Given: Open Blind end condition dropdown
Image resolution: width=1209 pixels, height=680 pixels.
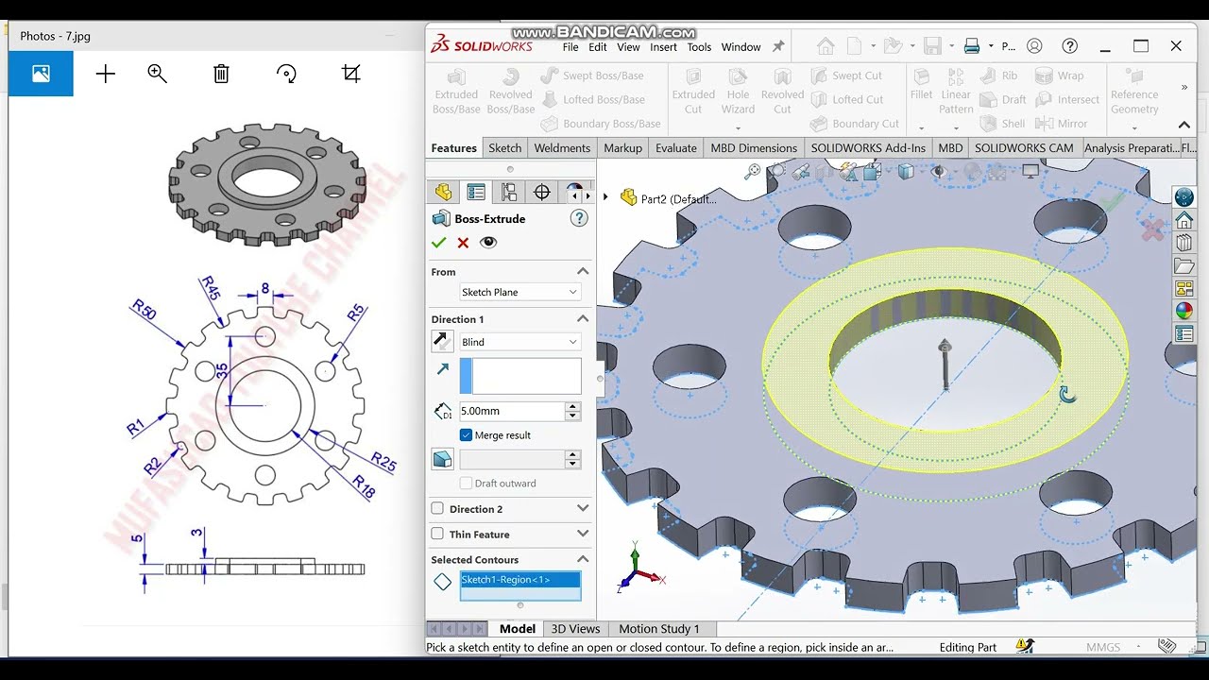Looking at the screenshot, I should pyautogui.click(x=519, y=342).
